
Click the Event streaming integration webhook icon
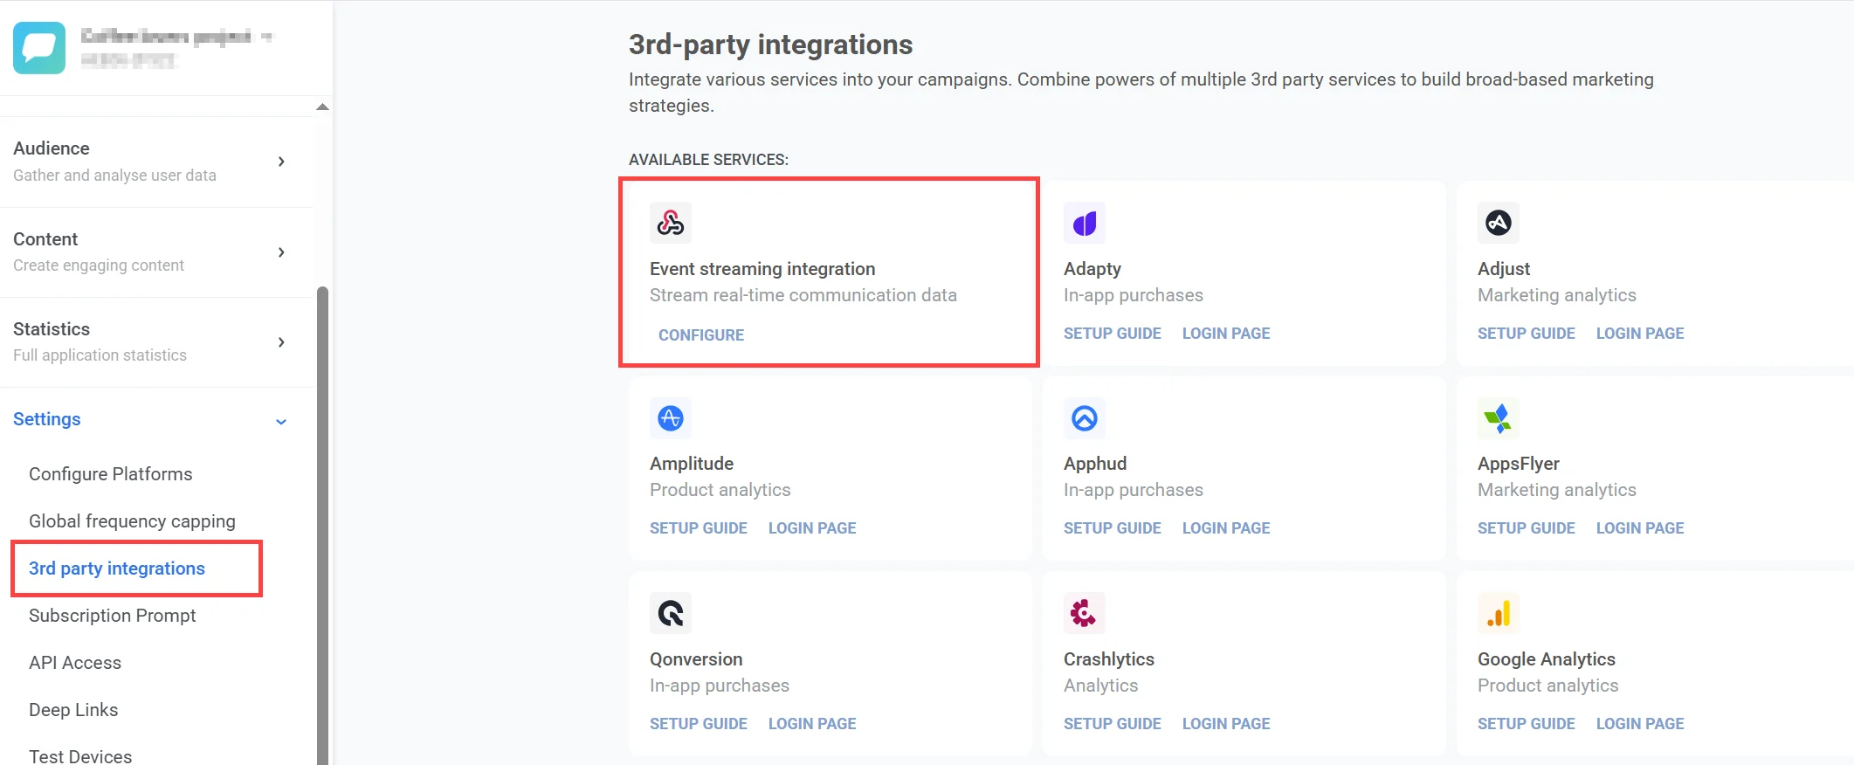click(x=671, y=223)
